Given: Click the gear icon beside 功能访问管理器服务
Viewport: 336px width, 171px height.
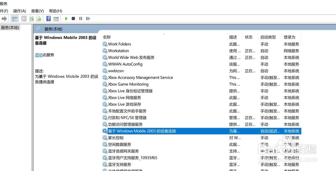Looking at the screenshot, I should 105,124.
